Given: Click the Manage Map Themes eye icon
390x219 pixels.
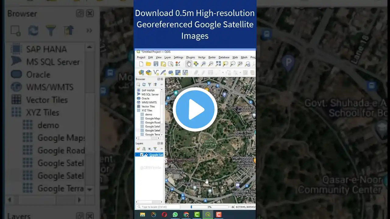Looking at the screenshot, I should (x=149, y=149).
